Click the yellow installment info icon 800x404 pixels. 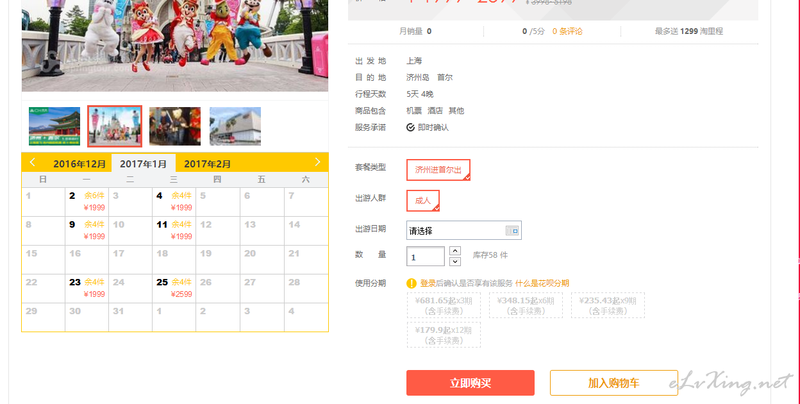[x=412, y=283]
